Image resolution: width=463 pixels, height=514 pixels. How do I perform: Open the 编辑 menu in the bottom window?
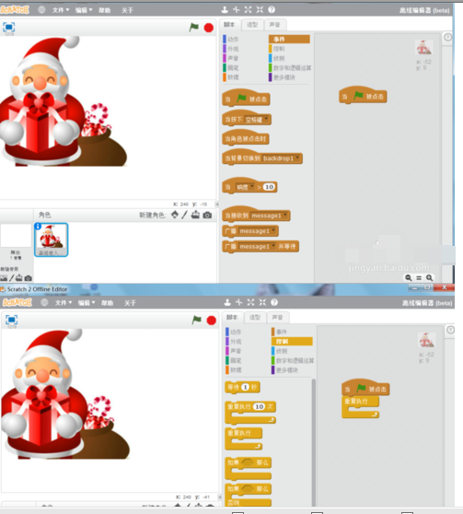point(87,302)
